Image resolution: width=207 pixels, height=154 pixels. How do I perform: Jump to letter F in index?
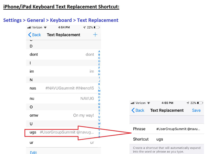pos(99,68)
